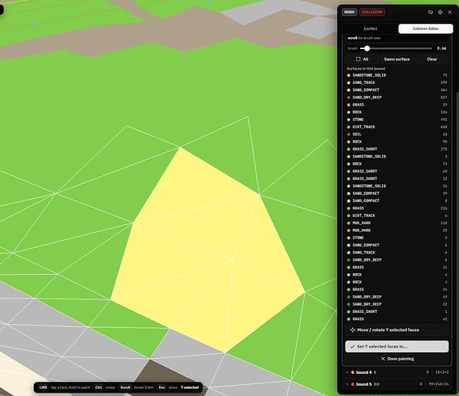Select SAND_COMPACT surface with count 364
459x396 pixels.
[x=396, y=90]
